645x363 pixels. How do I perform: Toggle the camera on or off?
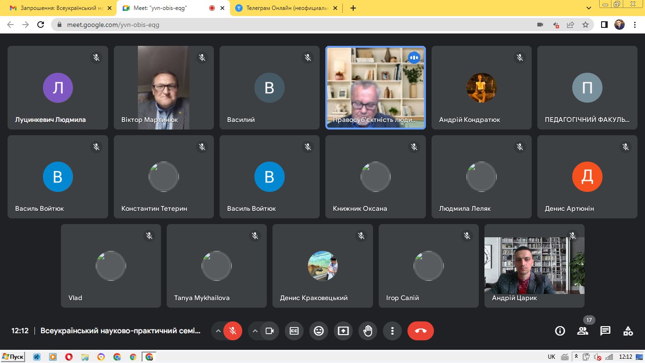click(270, 331)
